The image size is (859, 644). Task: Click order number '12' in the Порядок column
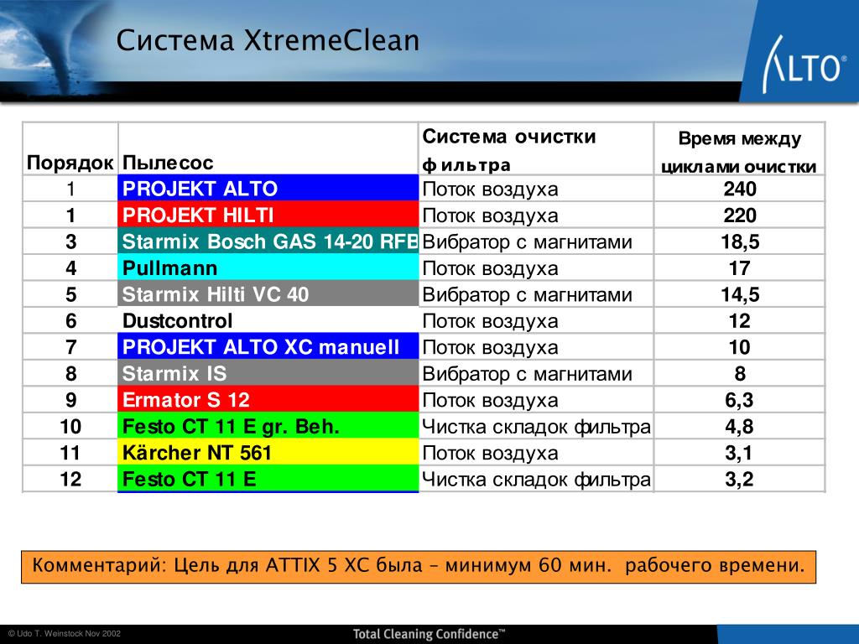click(70, 479)
